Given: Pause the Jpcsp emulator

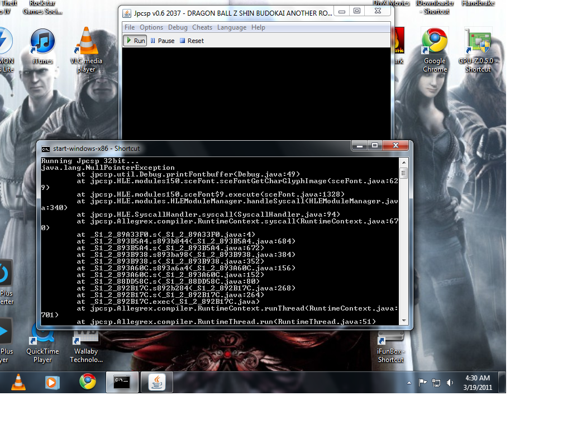Looking at the screenshot, I should [163, 41].
